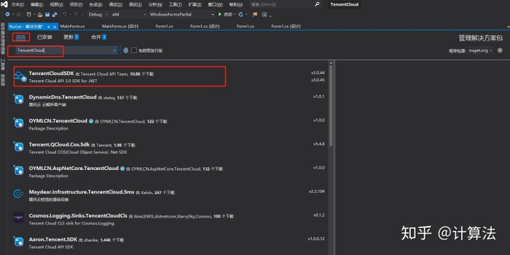The image size is (510, 255).
Task: Open the first MainForm.cs document tab
Action: [x=72, y=26]
